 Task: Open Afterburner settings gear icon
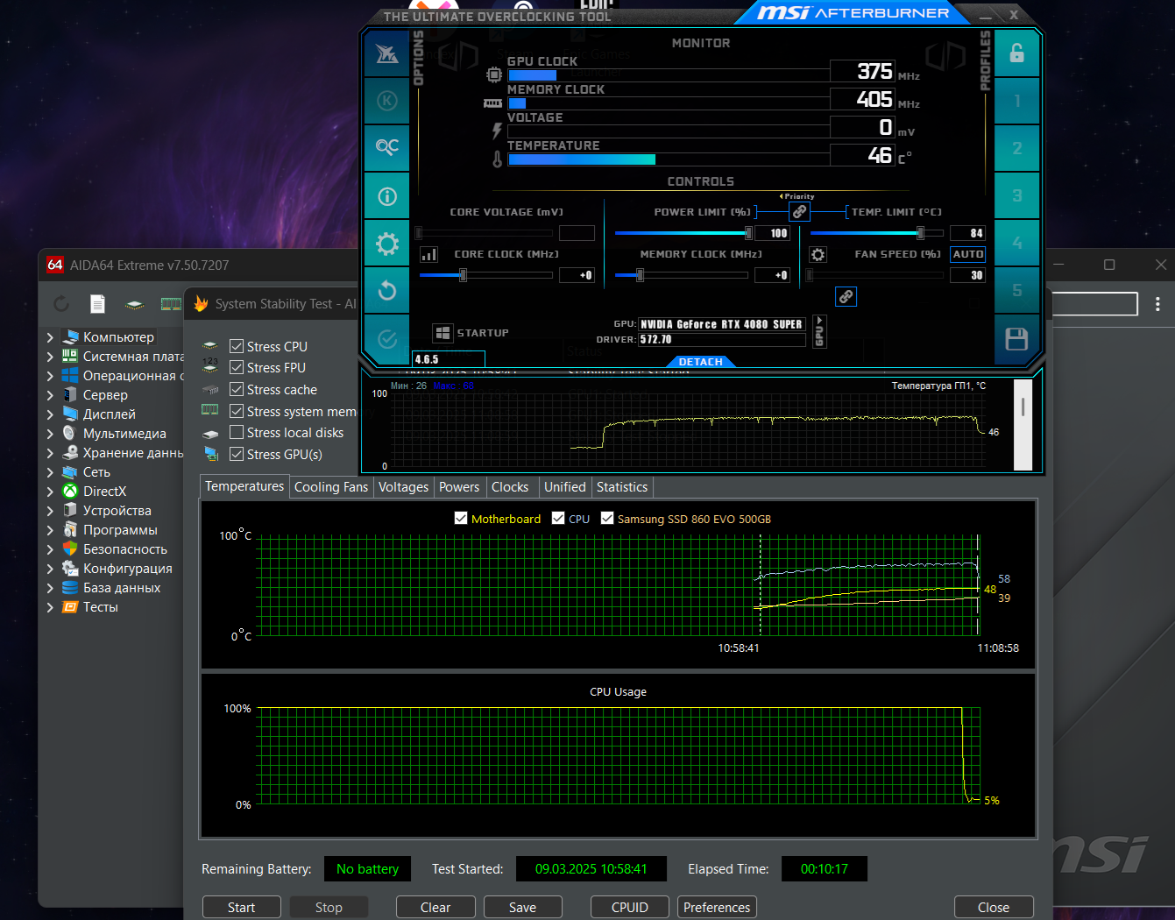(387, 244)
